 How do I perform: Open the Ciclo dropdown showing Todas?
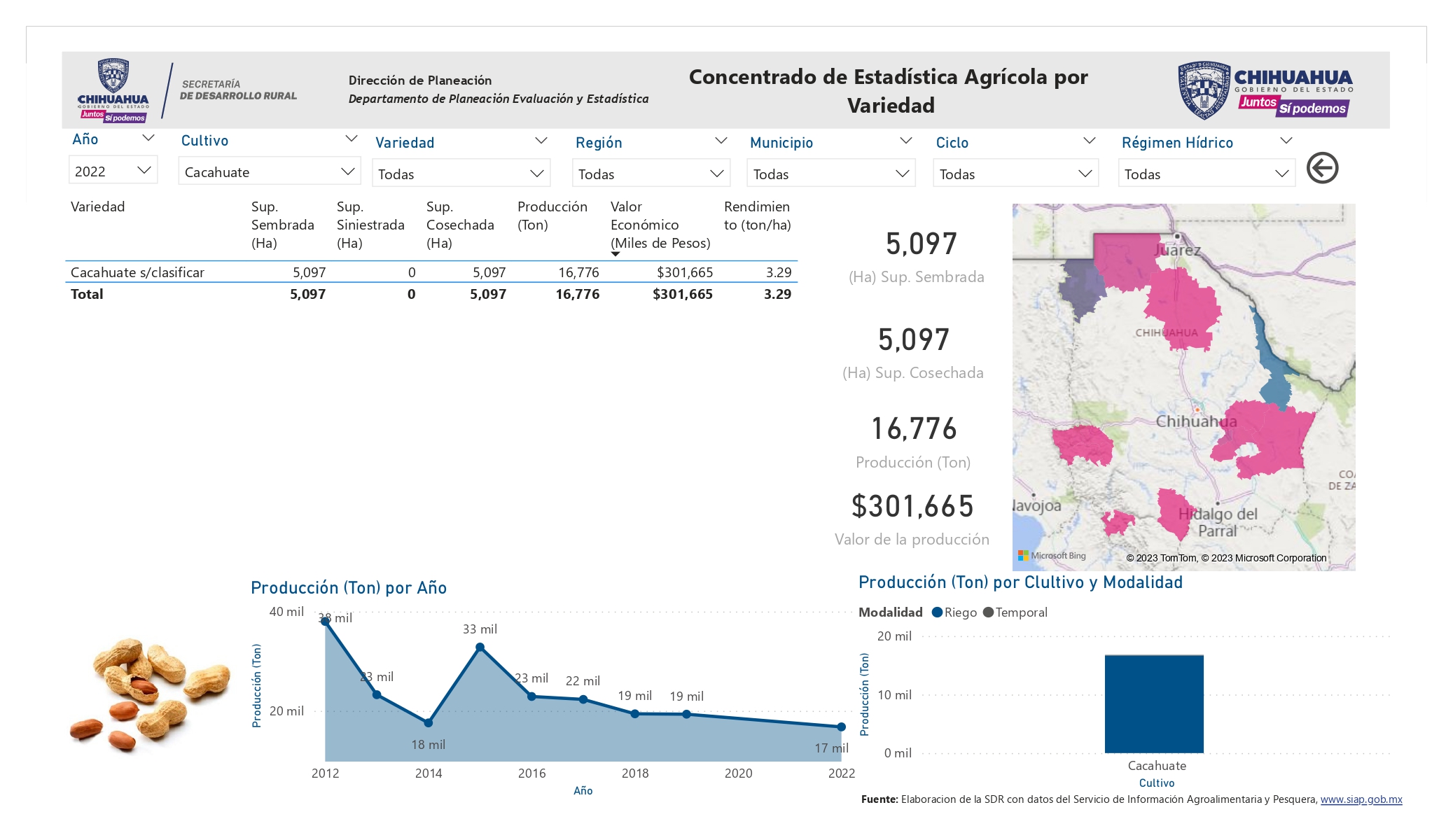pos(1015,174)
